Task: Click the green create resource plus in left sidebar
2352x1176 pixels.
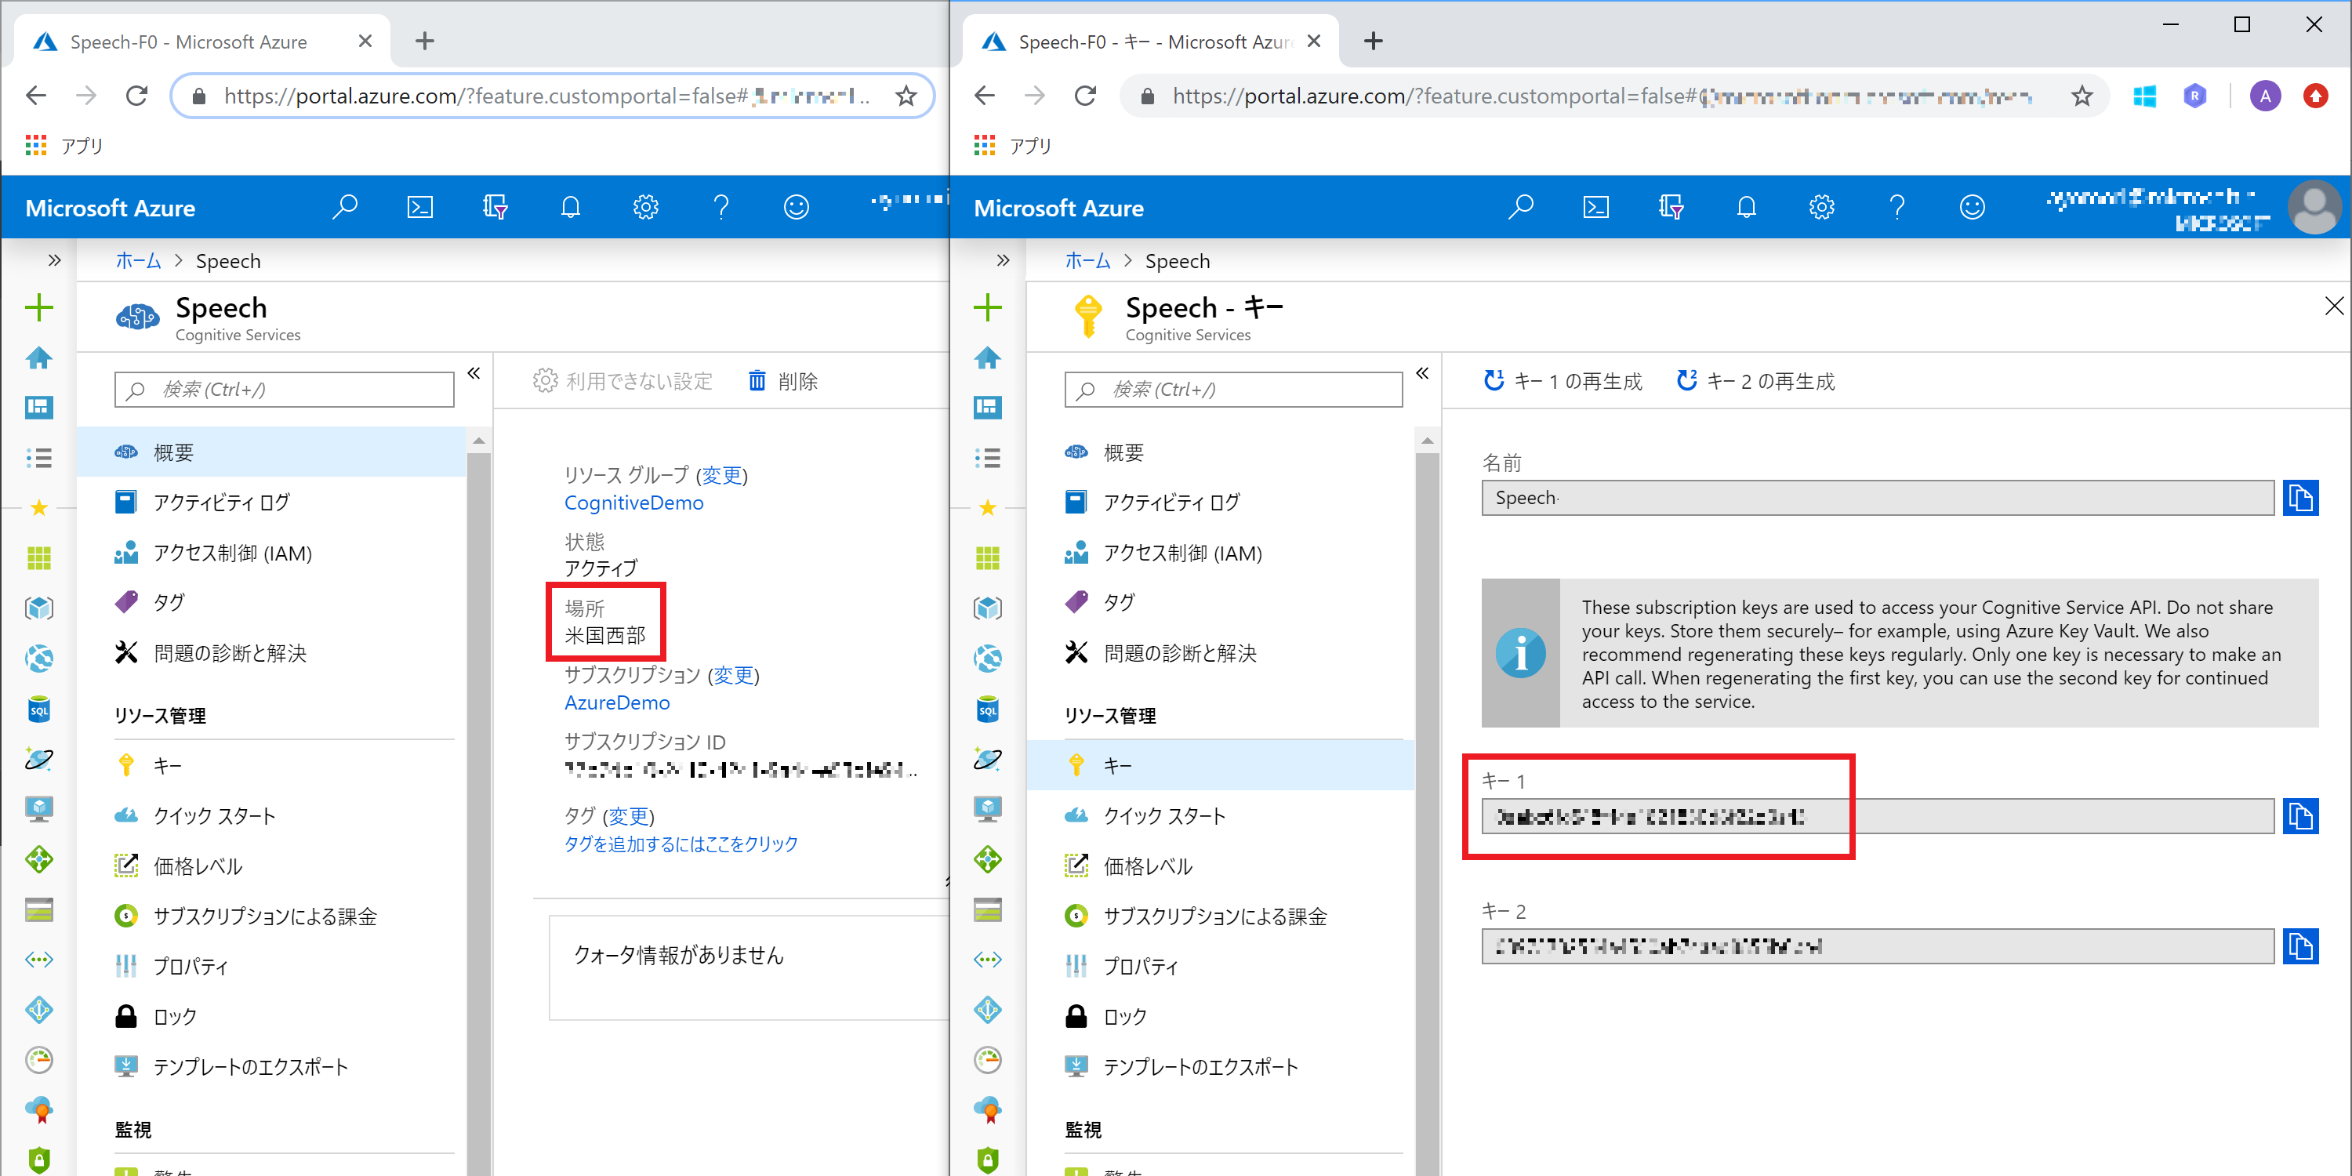Action: click(38, 307)
